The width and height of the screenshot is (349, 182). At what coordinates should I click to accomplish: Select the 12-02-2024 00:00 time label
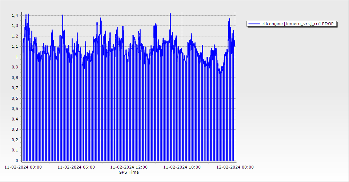[235, 167]
